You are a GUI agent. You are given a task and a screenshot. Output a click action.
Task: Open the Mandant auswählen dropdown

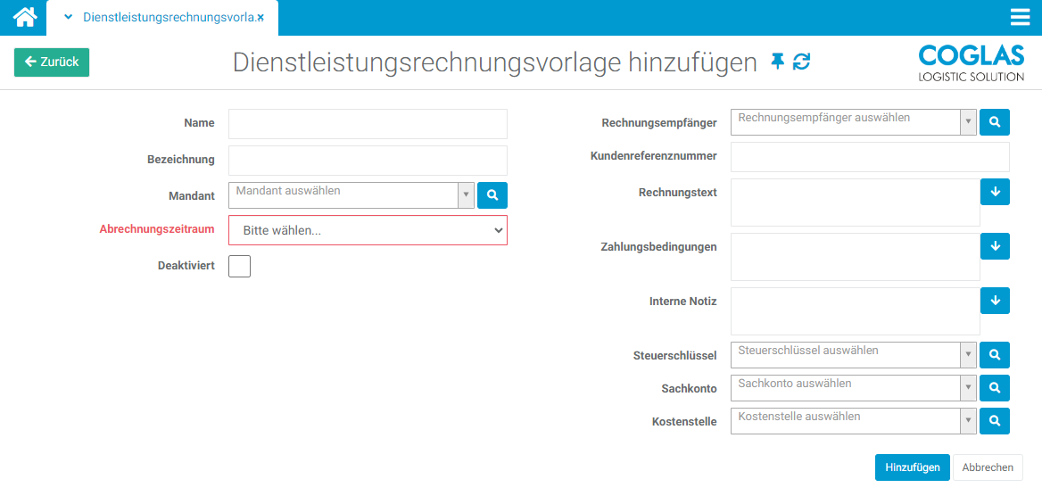pos(351,195)
